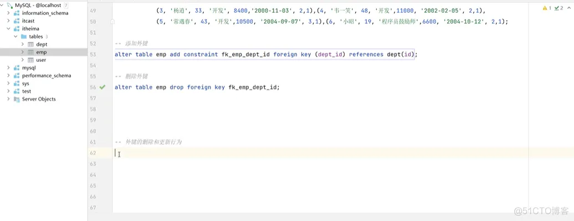
Task: Expand the Server Objects node
Action: (x=8, y=99)
